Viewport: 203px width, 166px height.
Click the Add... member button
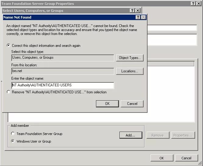(131, 135)
